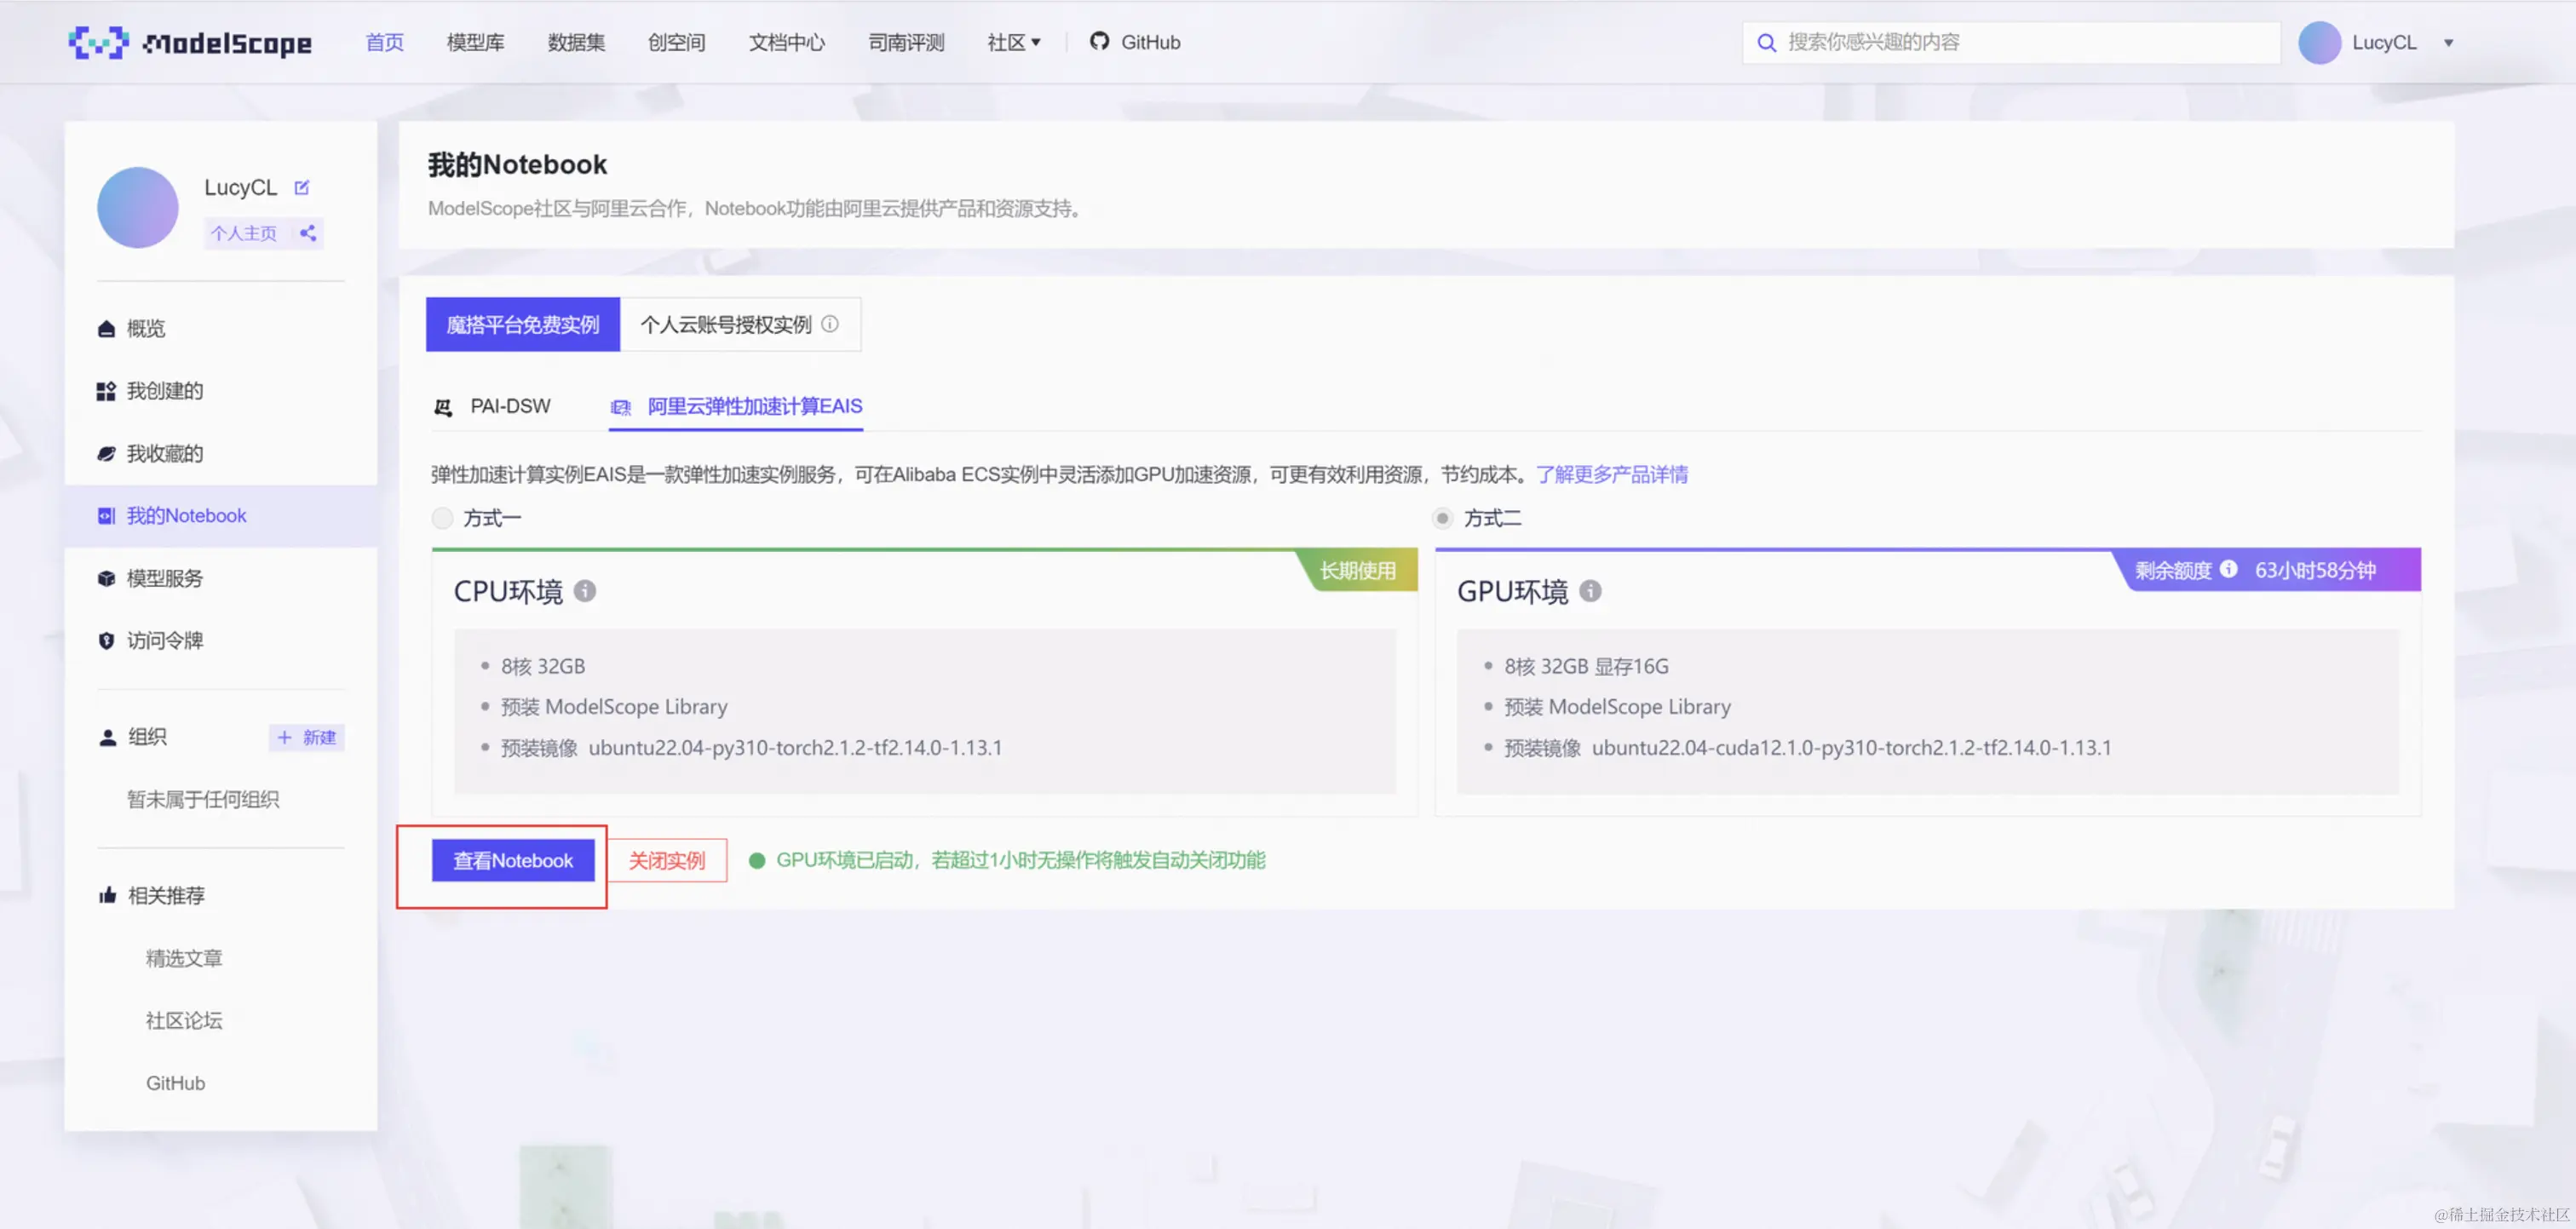This screenshot has width=2576, height=1229.
Task: Click the info icon next to CPU环境
Action: [585, 591]
